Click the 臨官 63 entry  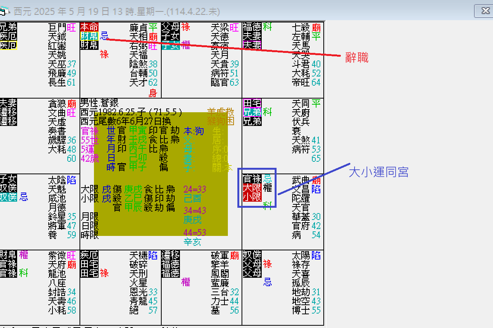point(225,83)
